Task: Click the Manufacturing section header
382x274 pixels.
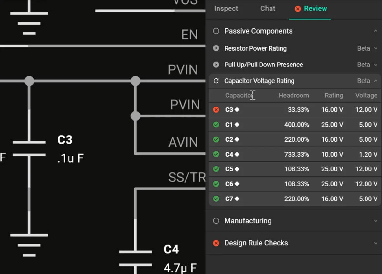Action: 248,221
